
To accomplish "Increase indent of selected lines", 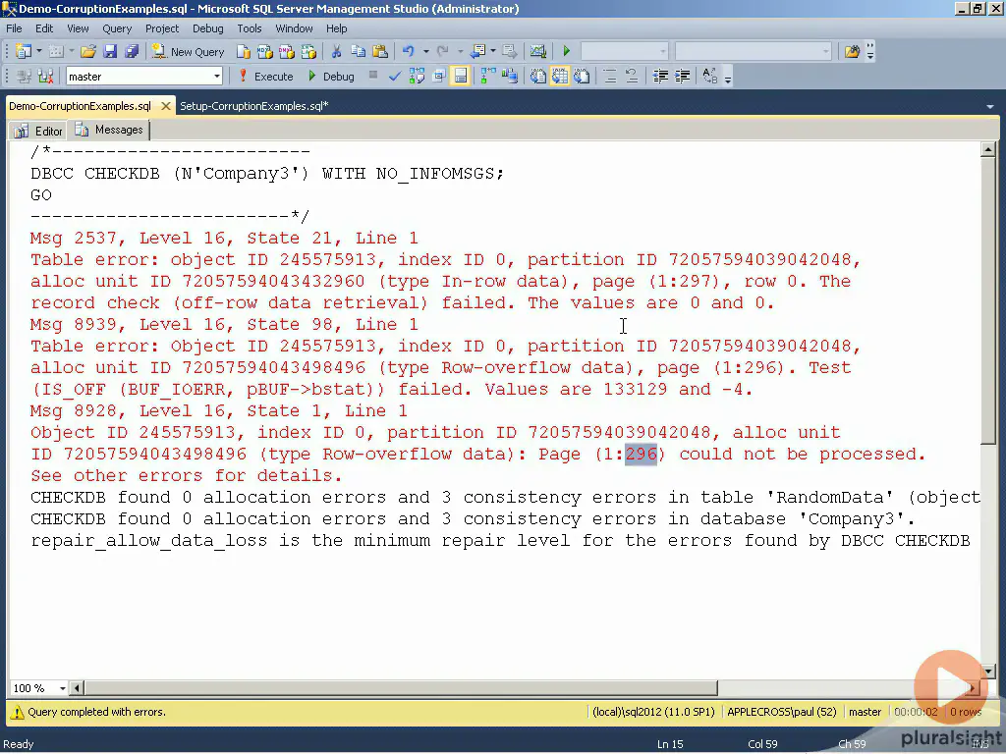I will pyautogui.click(x=682, y=77).
